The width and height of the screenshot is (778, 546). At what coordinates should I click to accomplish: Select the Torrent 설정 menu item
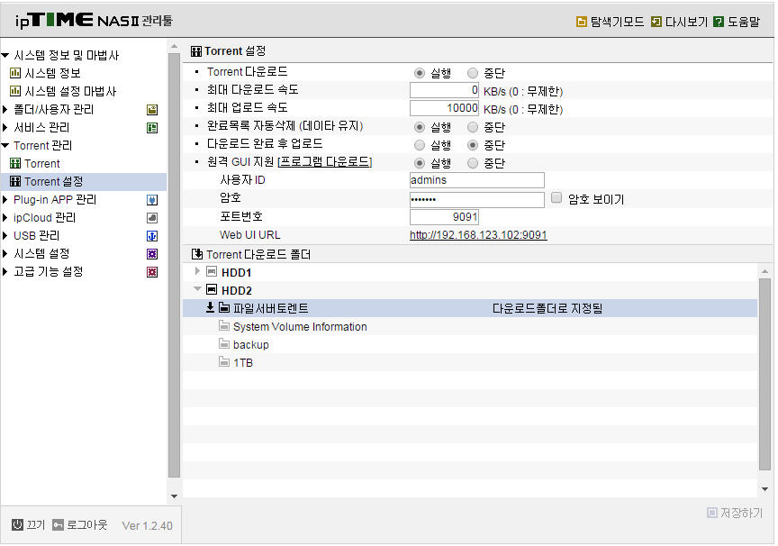[x=54, y=182]
